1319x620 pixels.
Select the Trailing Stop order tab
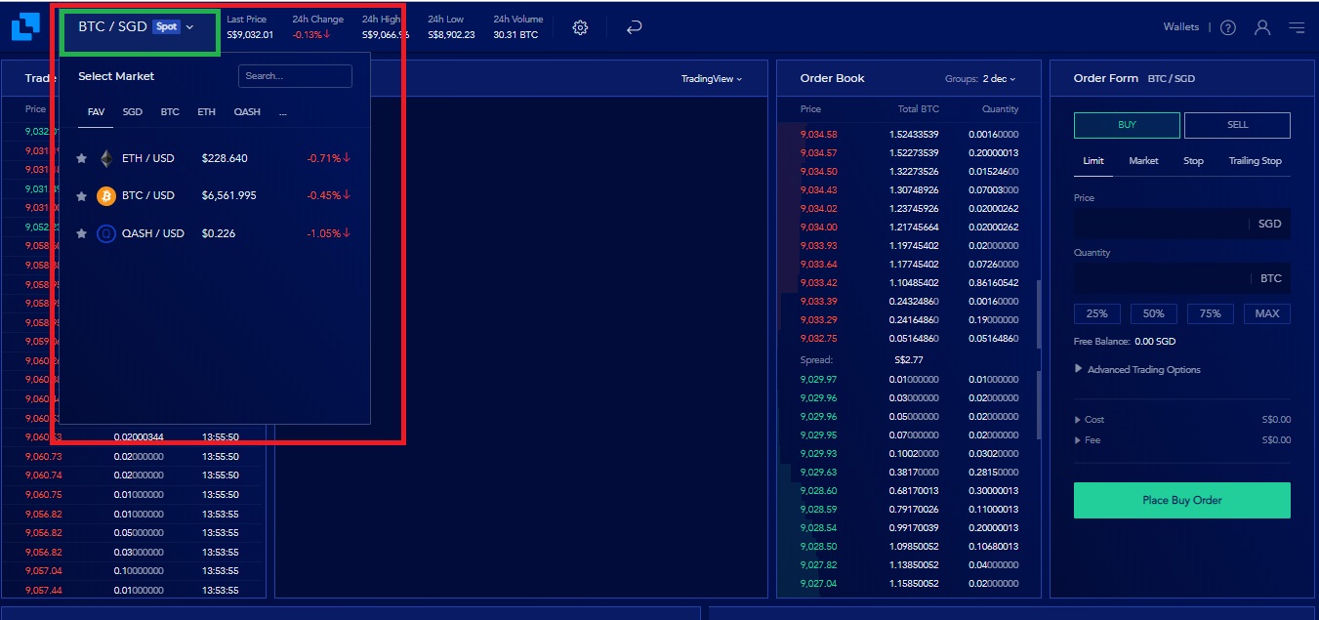point(1255,161)
